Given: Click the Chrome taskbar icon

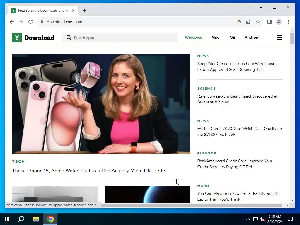Looking at the screenshot, I should coord(50,219).
